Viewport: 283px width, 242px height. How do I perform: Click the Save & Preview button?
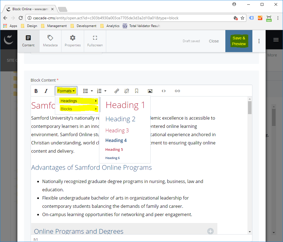239,41
